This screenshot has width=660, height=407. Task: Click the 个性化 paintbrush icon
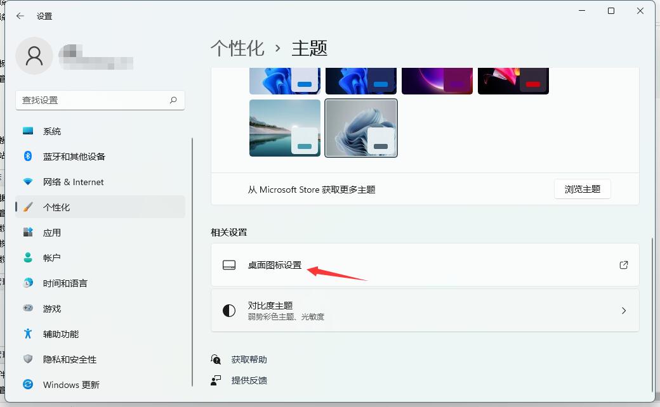[28, 207]
